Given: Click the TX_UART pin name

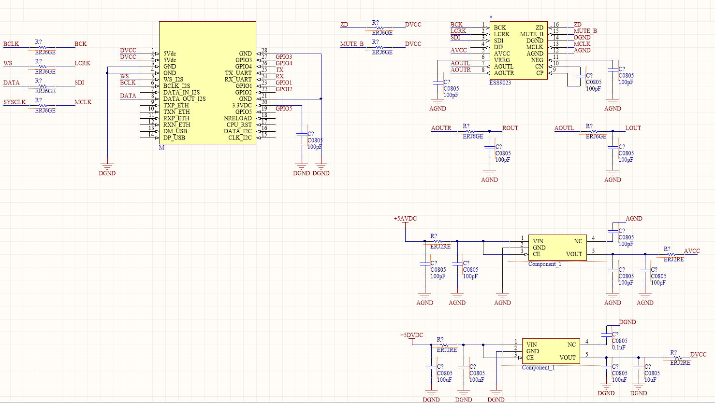Looking at the screenshot, I should tap(238, 73).
